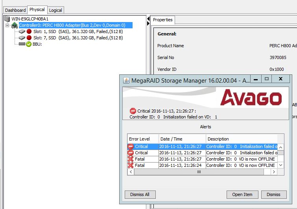Click the horizontal scrollbar thumb in alerts
297x209 pixels.
click(x=199, y=172)
